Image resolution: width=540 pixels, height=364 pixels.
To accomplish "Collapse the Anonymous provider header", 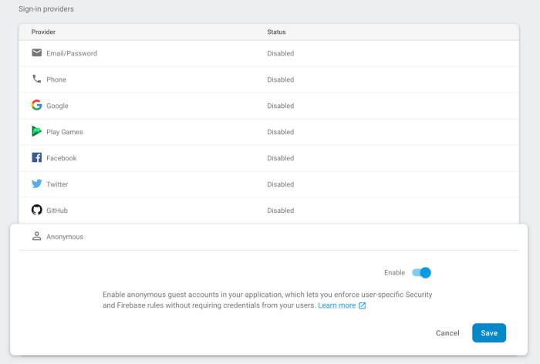I will [268, 237].
